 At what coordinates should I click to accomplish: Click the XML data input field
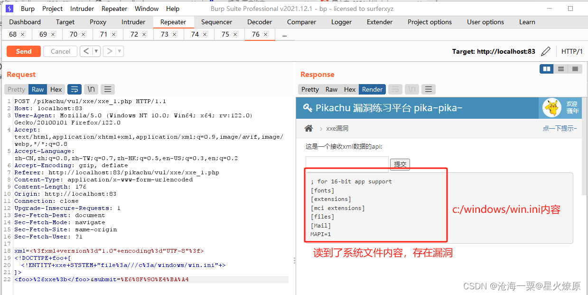pyautogui.click(x=347, y=164)
